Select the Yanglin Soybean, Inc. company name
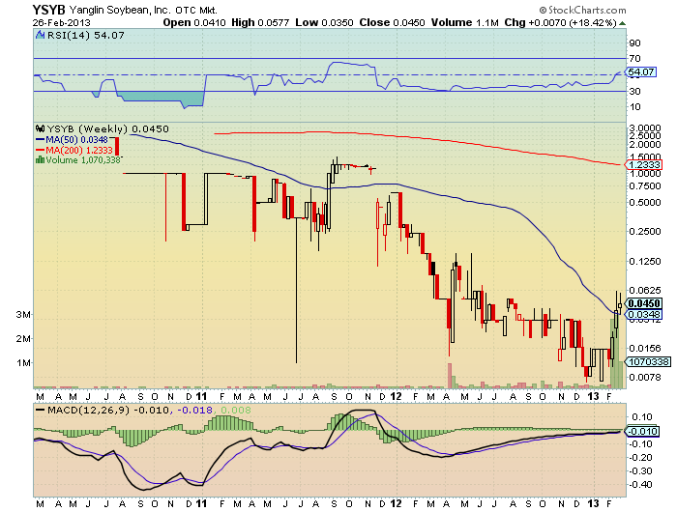This screenshot has height=512, width=677. [x=103, y=8]
